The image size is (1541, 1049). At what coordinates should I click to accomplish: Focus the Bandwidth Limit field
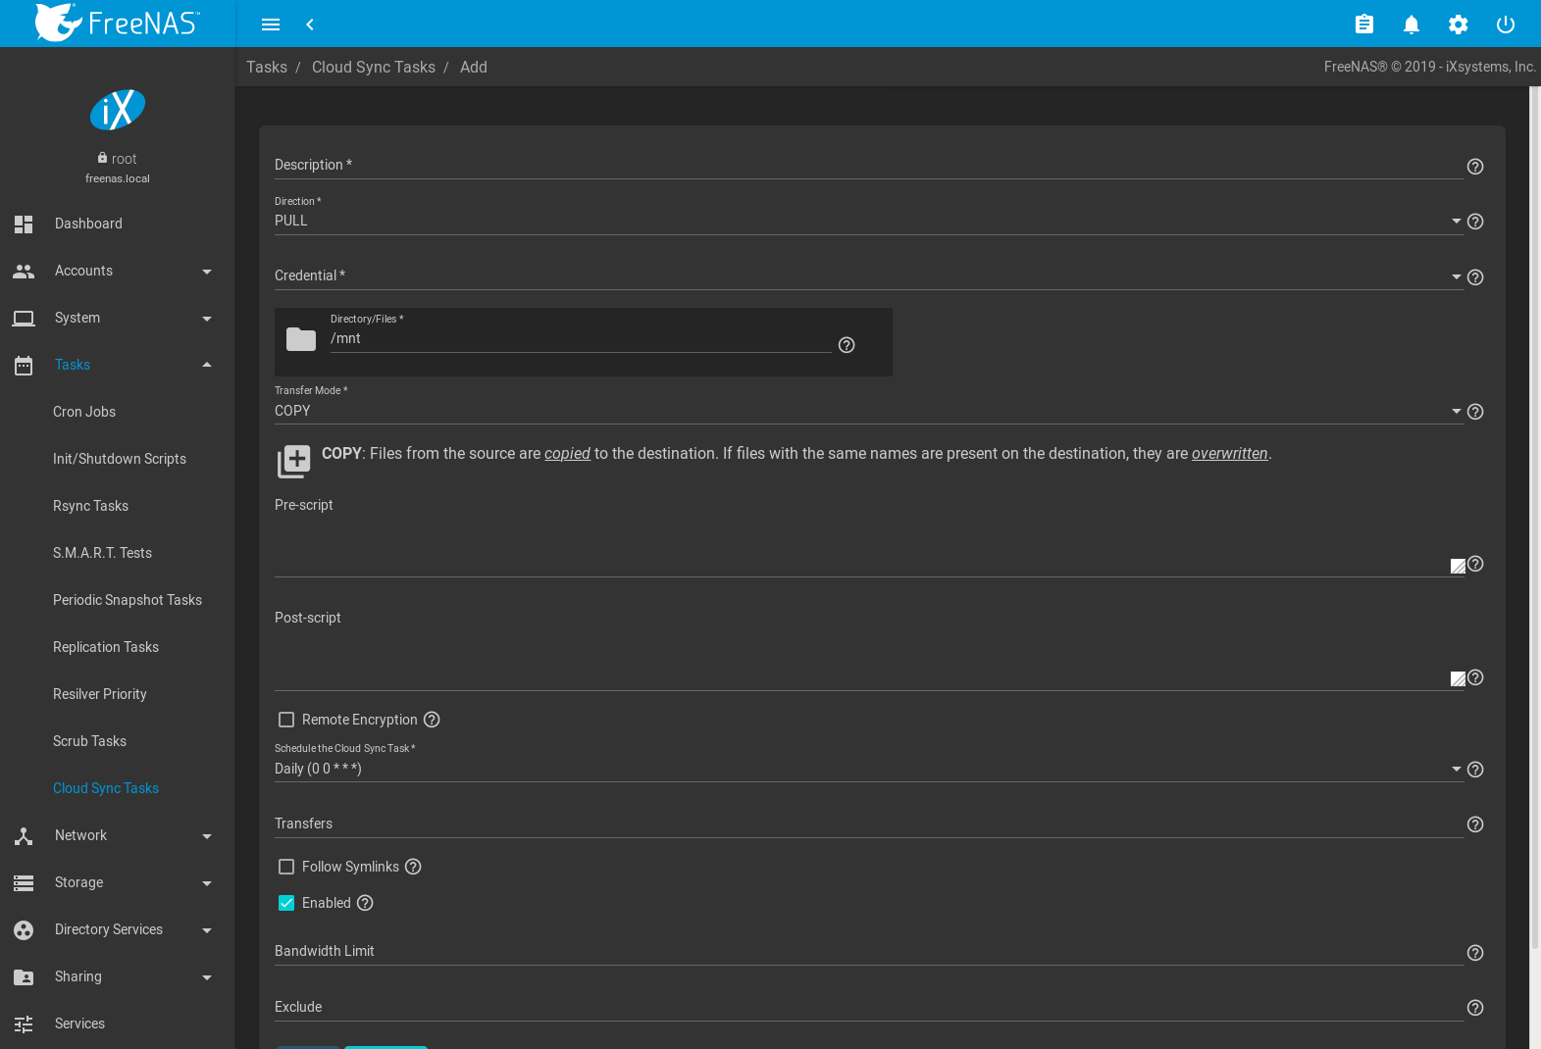pyautogui.click(x=869, y=951)
